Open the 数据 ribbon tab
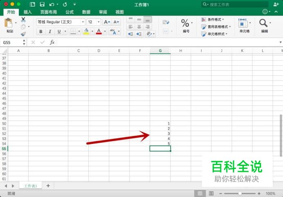 coord(86,12)
